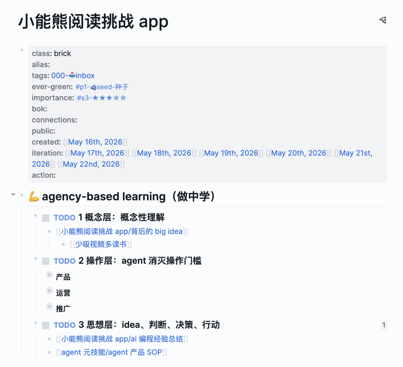Screen dimensions: 403x367
Task: Open the #s3 star rating tag
Action: (x=101, y=98)
